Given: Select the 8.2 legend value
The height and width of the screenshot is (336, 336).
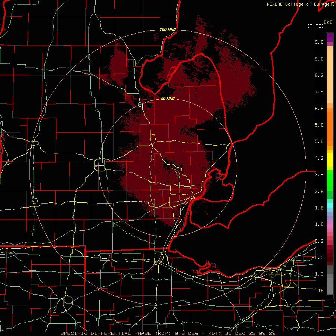Looking at the screenshot, I should [319, 75].
